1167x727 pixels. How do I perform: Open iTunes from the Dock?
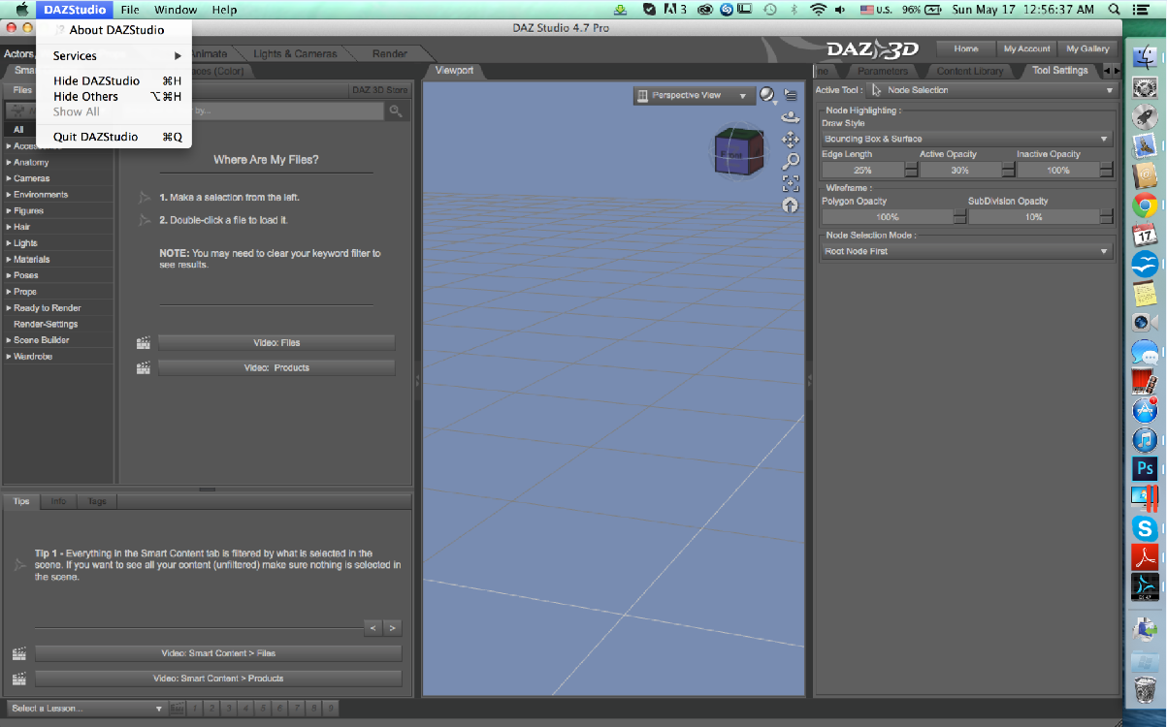(x=1145, y=440)
